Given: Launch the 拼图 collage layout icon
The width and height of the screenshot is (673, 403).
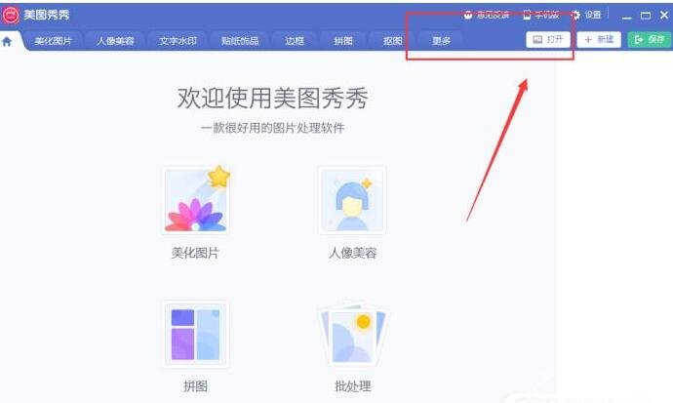Looking at the screenshot, I should [x=196, y=334].
